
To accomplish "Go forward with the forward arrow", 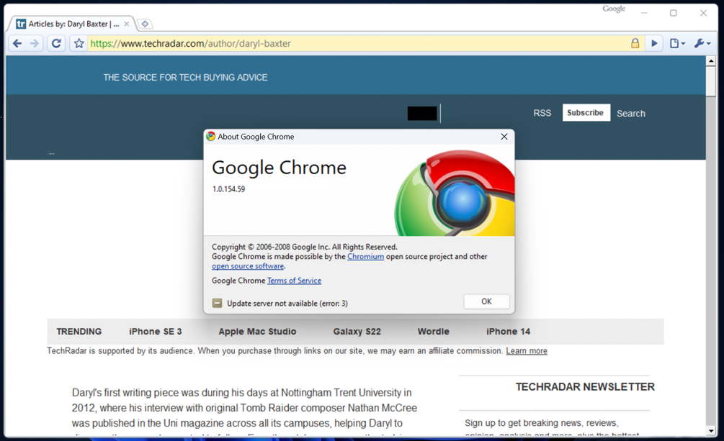I will [x=35, y=43].
